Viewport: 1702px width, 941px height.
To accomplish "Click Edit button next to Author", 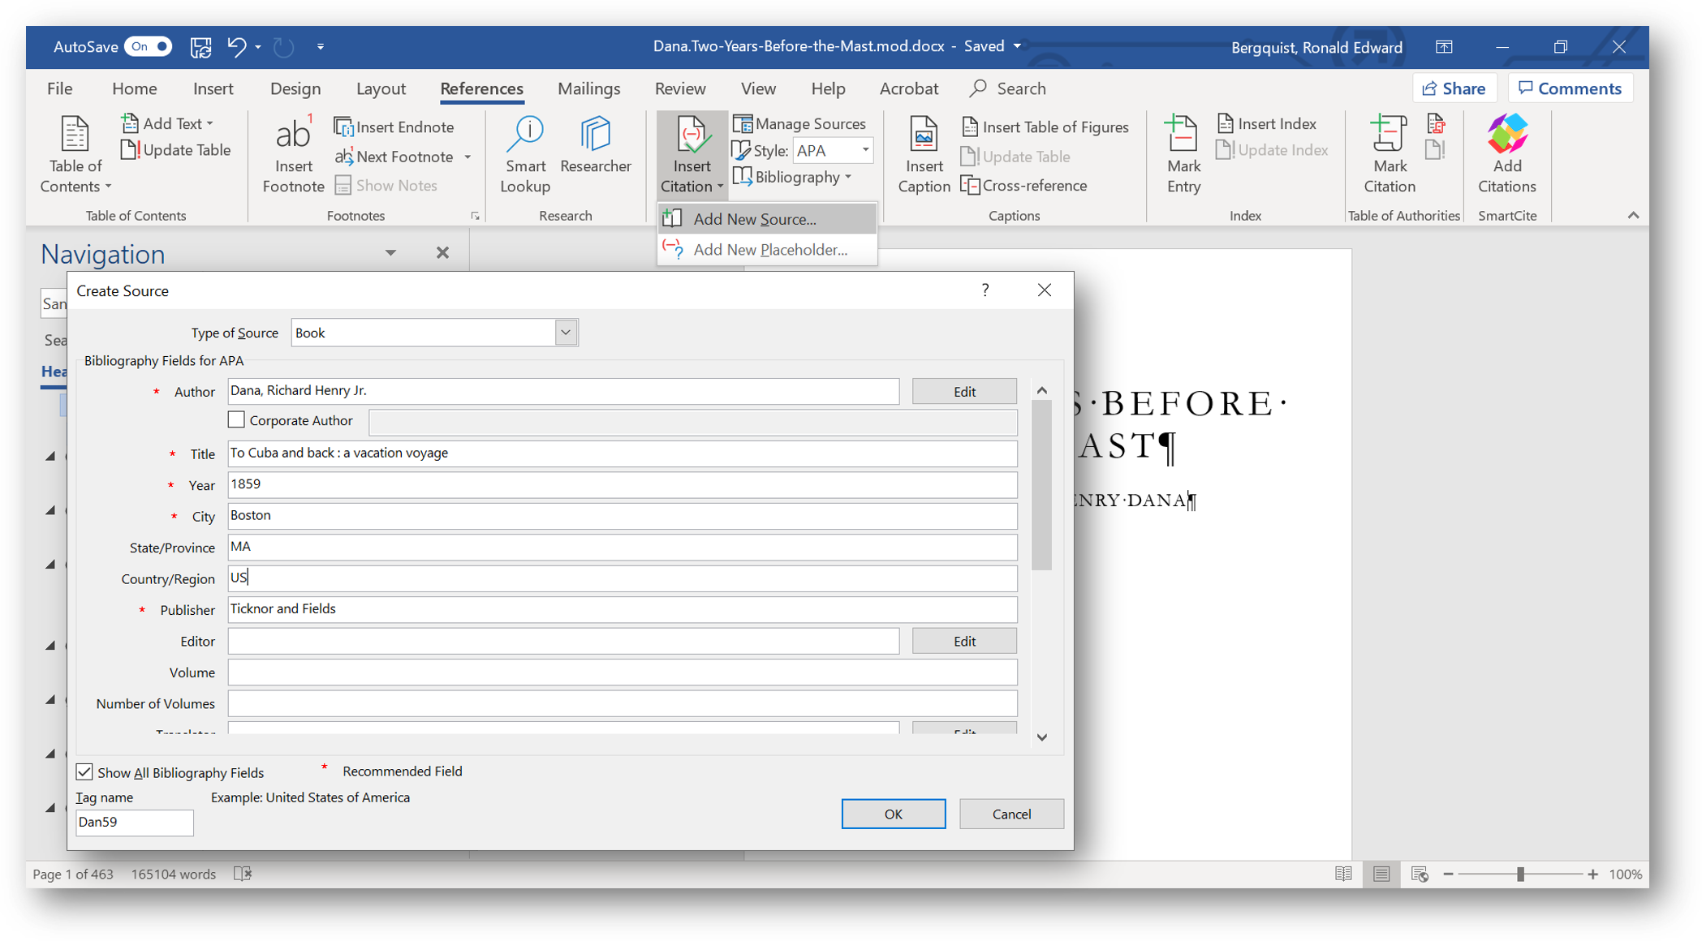I will click(x=963, y=392).
